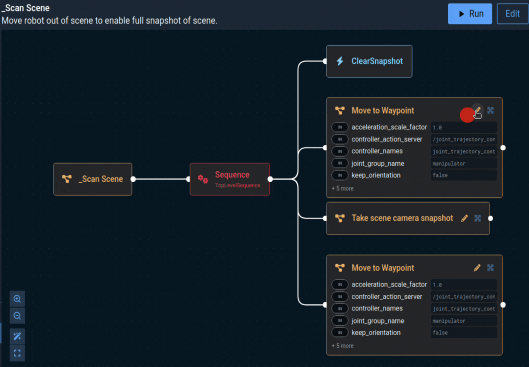Click the zoom out magnifier icon
This screenshot has height=367, width=529.
[x=17, y=315]
